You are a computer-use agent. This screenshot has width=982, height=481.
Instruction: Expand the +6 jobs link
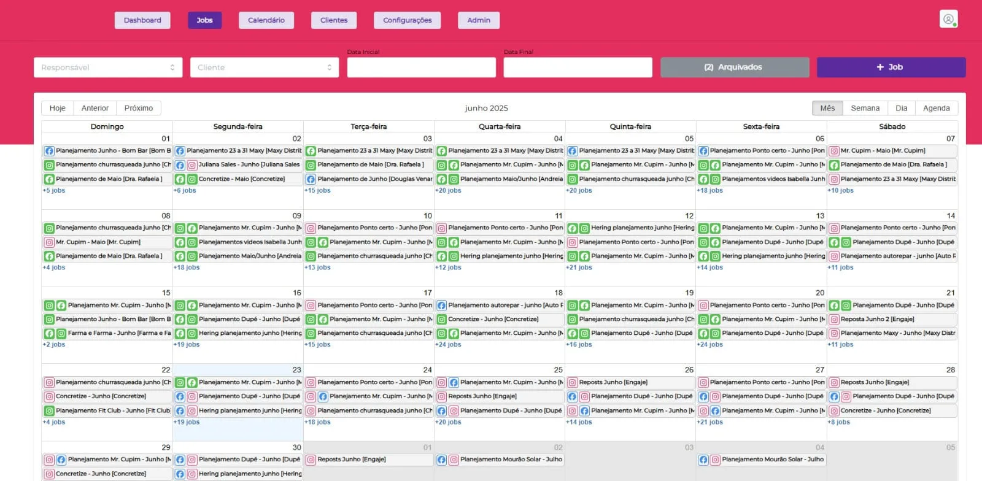[x=185, y=191]
